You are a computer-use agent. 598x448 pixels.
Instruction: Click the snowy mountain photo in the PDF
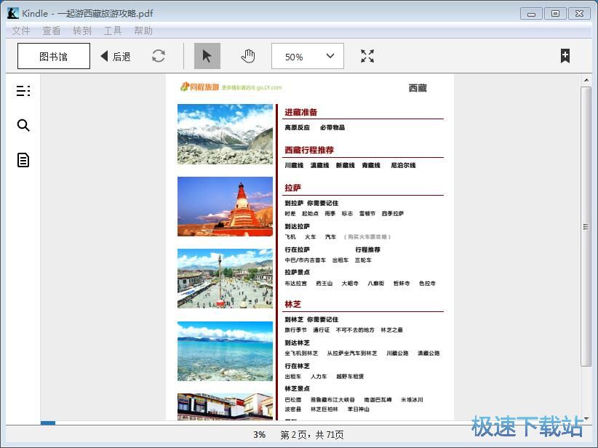[224, 133]
